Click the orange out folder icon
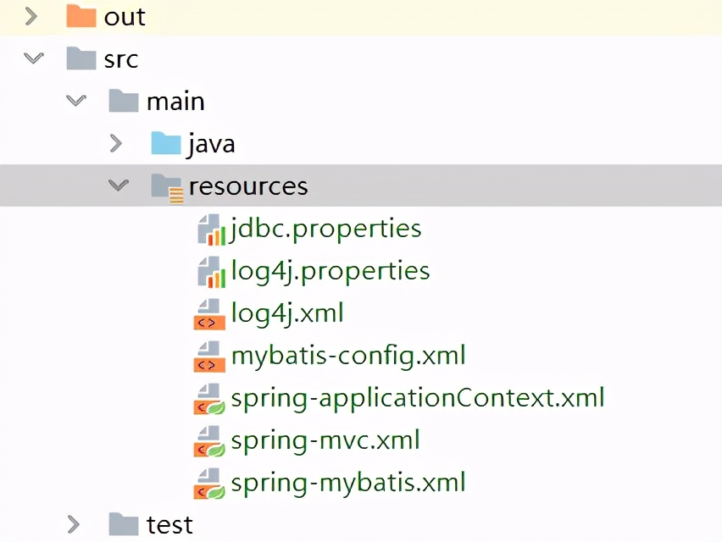Viewport: 722px width, 542px height. (x=81, y=16)
